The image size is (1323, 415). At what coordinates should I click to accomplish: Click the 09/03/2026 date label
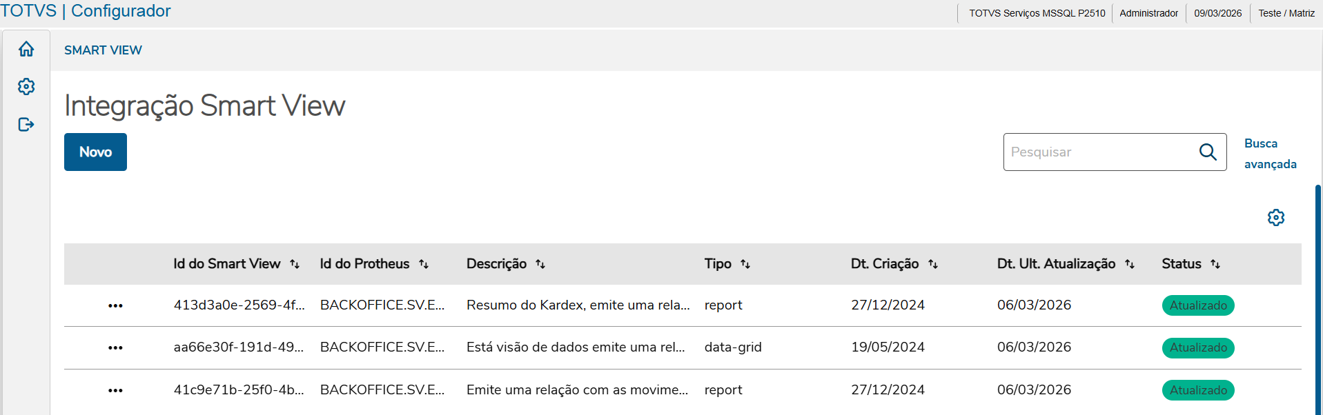(1218, 13)
